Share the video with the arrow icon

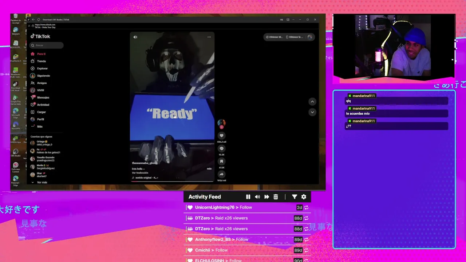click(x=221, y=174)
